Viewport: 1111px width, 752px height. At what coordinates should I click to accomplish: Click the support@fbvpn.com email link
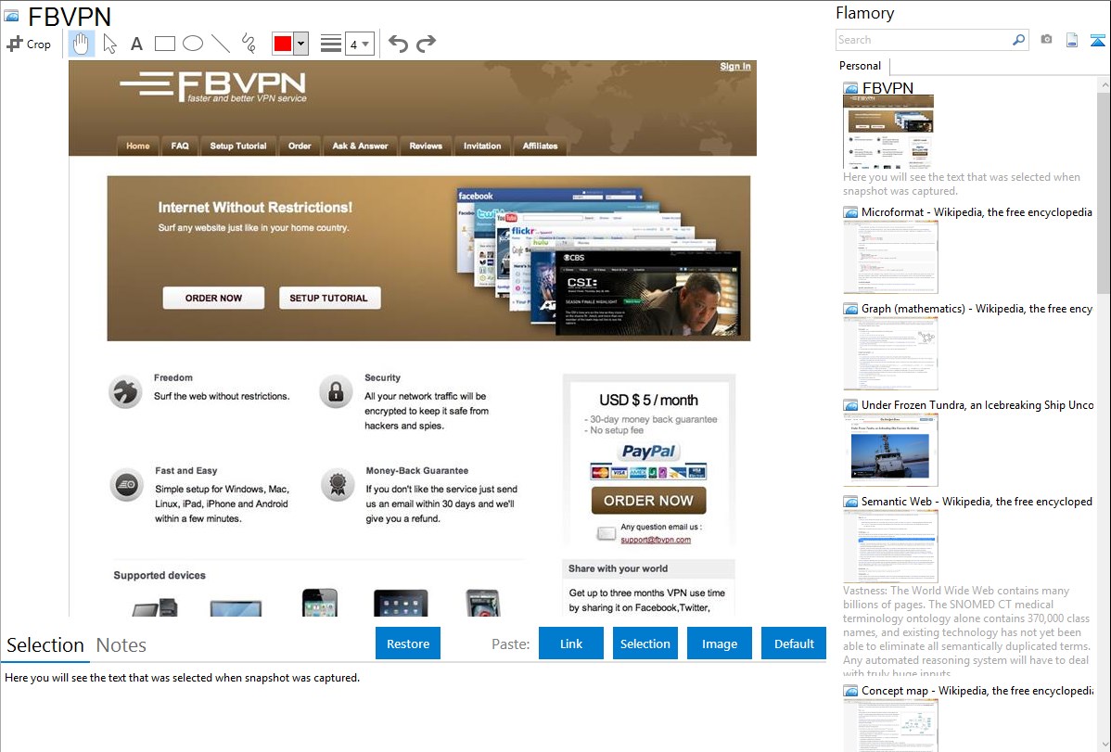[x=656, y=540]
